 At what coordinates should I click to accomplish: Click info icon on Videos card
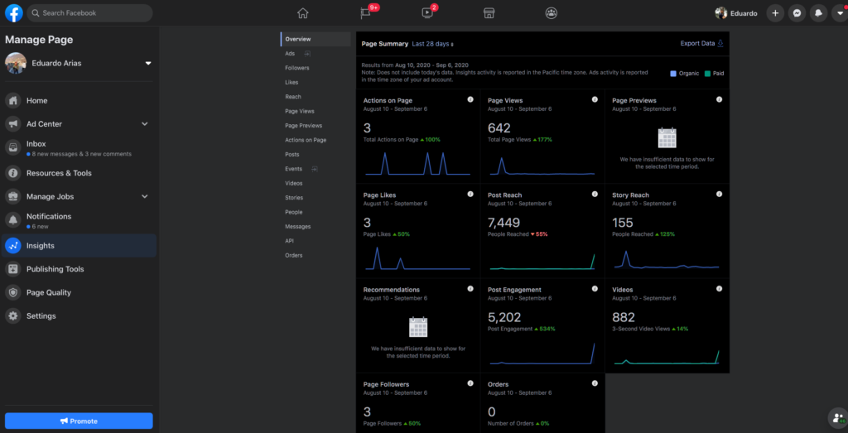(x=719, y=289)
